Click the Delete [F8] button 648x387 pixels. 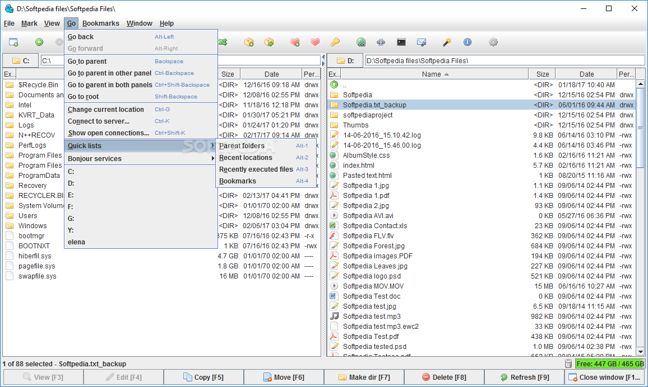444,377
